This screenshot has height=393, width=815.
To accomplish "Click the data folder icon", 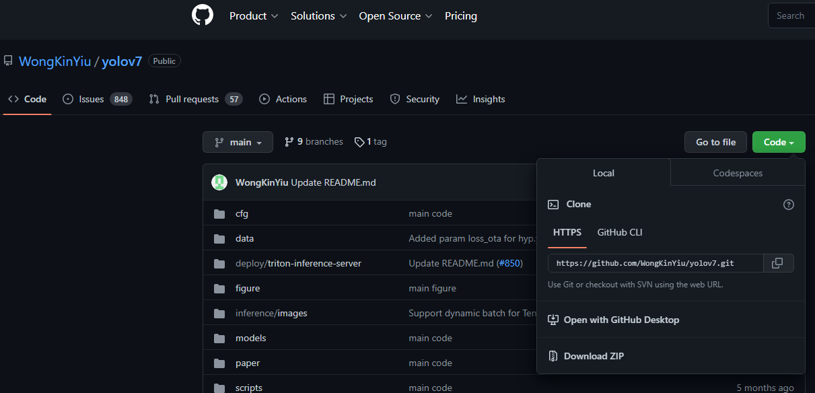I will coord(219,239).
